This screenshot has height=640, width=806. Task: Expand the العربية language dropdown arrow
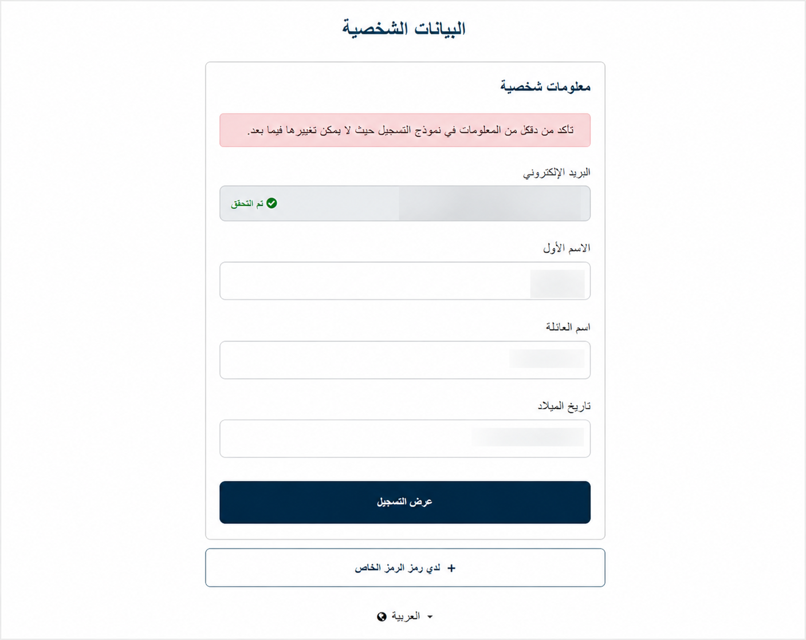point(430,617)
